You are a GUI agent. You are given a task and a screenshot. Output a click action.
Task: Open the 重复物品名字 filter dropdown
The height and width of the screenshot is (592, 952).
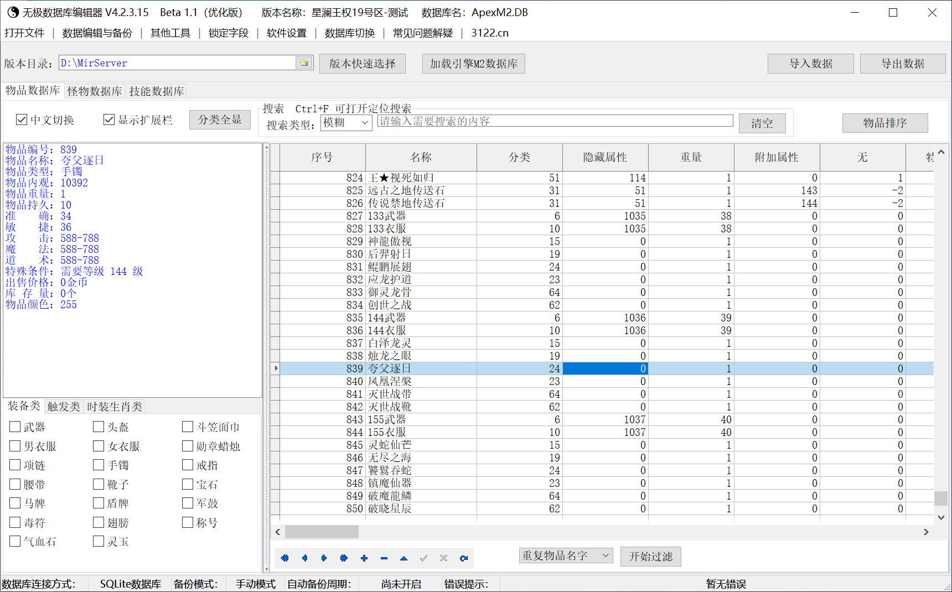click(x=566, y=555)
